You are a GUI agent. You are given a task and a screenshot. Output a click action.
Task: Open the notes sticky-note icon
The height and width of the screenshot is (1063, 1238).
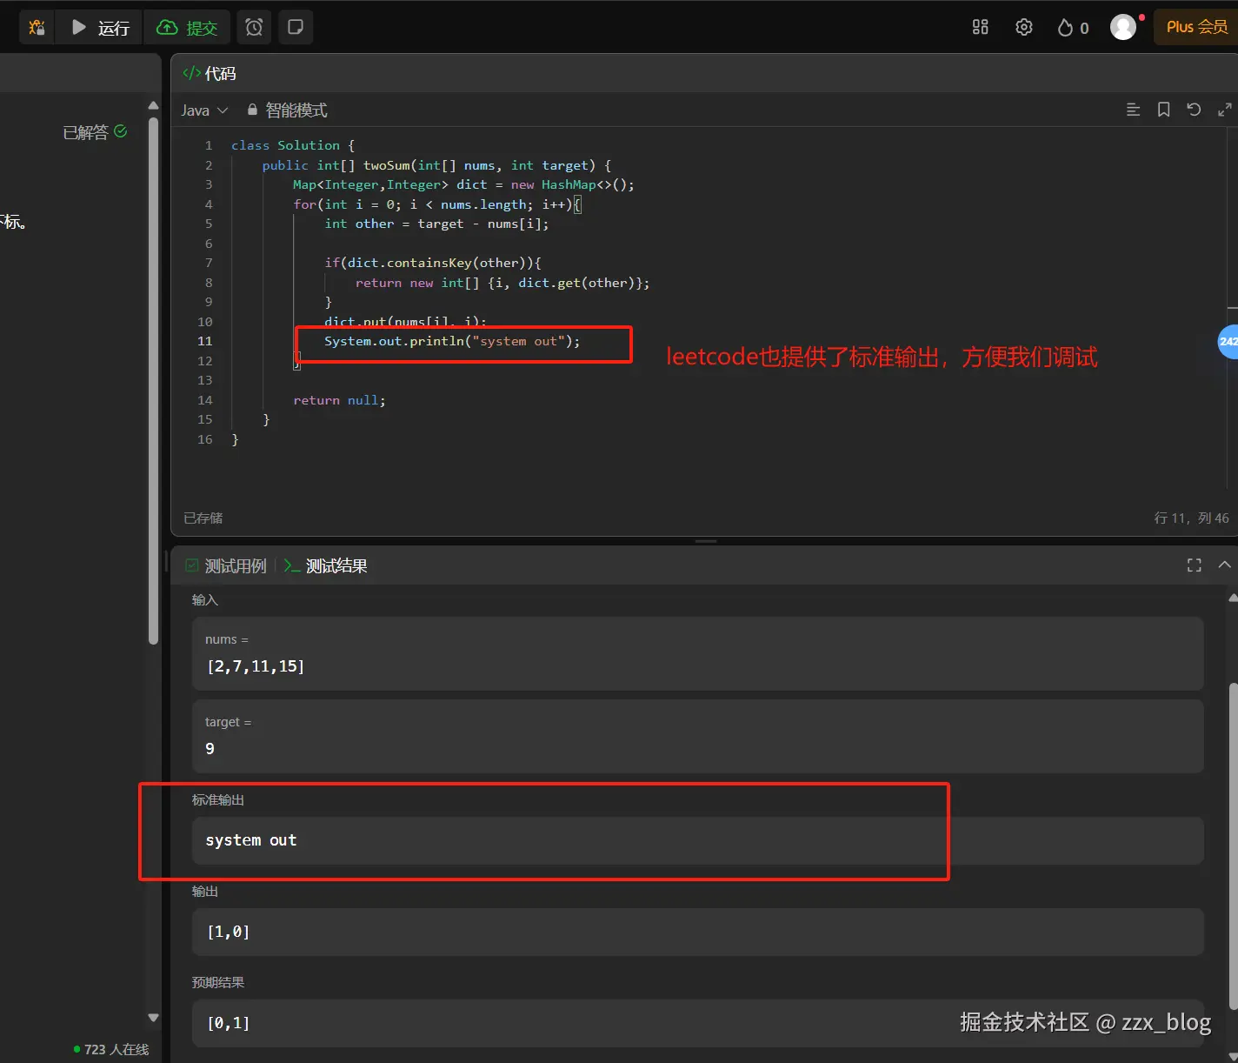point(296,27)
